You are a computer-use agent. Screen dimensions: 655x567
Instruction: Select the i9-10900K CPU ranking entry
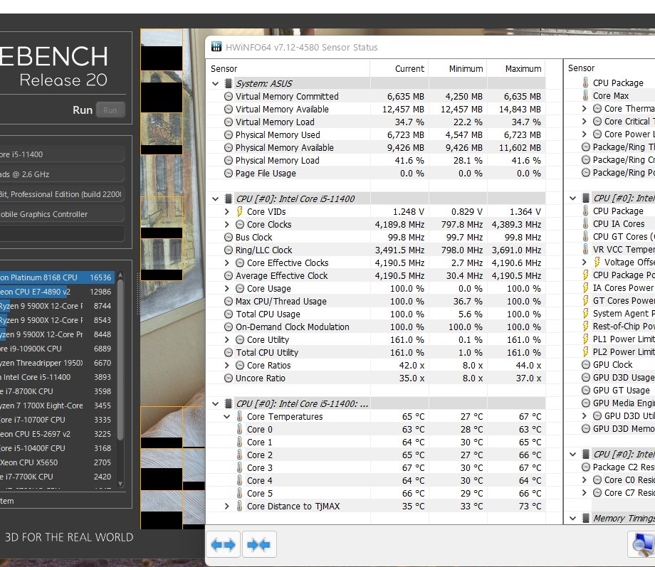pos(57,349)
